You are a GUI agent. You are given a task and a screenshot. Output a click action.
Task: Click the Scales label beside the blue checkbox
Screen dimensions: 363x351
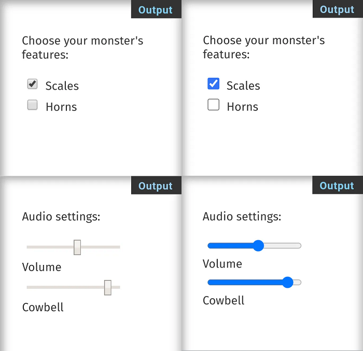[x=243, y=86]
